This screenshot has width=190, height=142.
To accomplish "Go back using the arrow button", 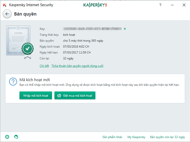I will [7, 14].
